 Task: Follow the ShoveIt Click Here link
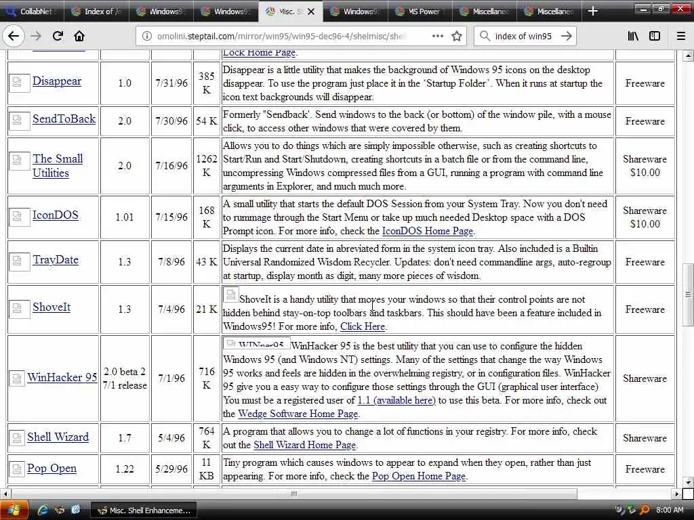coord(363,326)
